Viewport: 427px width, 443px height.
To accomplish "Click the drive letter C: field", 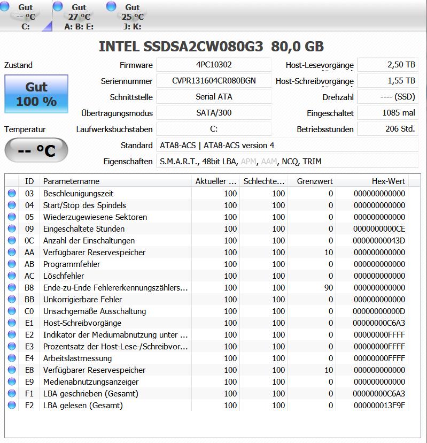I will (214, 129).
